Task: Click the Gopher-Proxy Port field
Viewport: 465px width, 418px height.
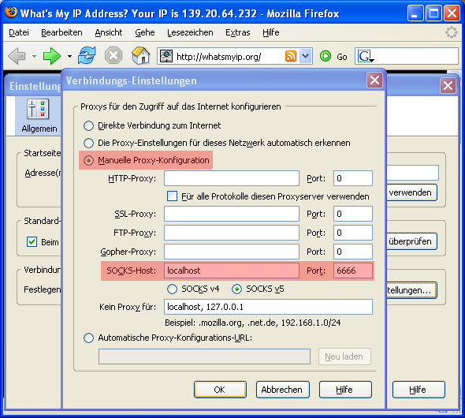Action: pyautogui.click(x=353, y=252)
